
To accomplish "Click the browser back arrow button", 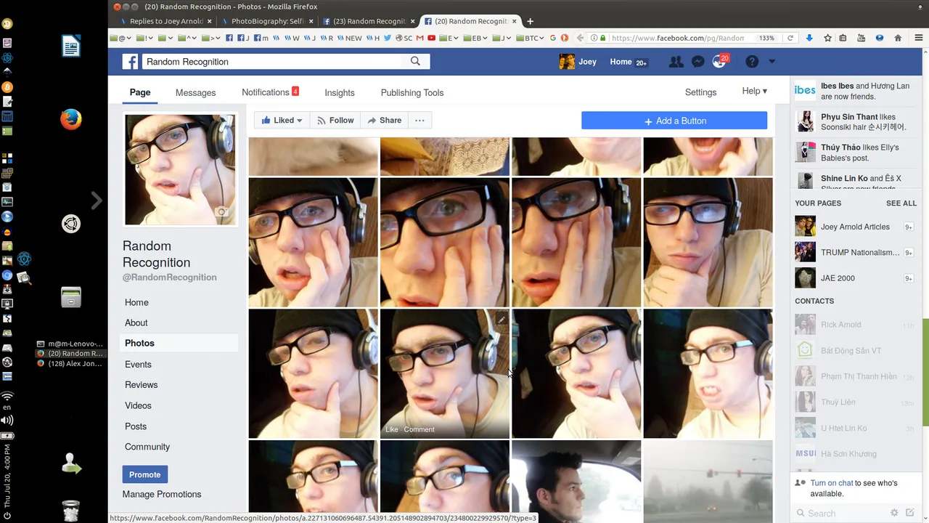I will click(x=581, y=38).
